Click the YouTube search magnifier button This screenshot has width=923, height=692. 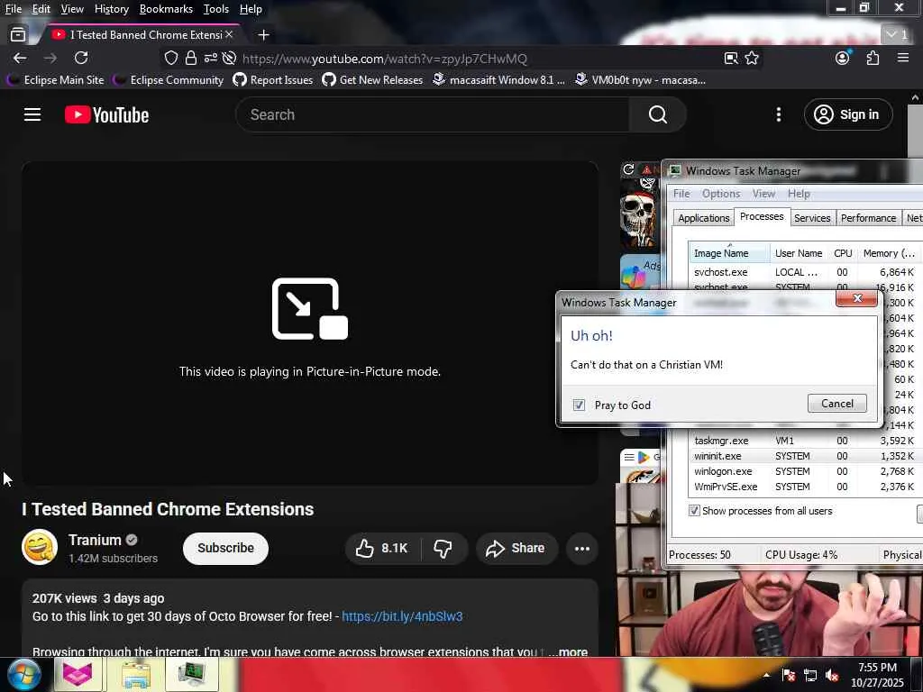point(657,114)
